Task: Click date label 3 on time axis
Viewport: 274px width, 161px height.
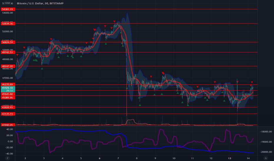Action: point(44,158)
